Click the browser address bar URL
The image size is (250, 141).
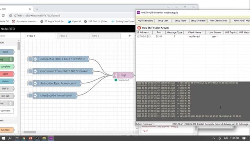pyautogui.click(x=37, y=16)
